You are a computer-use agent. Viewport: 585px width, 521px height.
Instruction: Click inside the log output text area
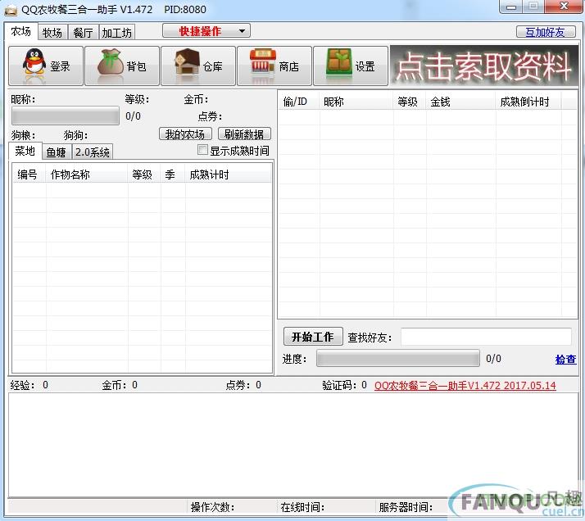(293, 445)
